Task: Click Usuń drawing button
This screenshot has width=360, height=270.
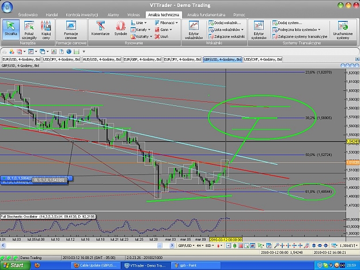Action: pyautogui.click(x=161, y=36)
